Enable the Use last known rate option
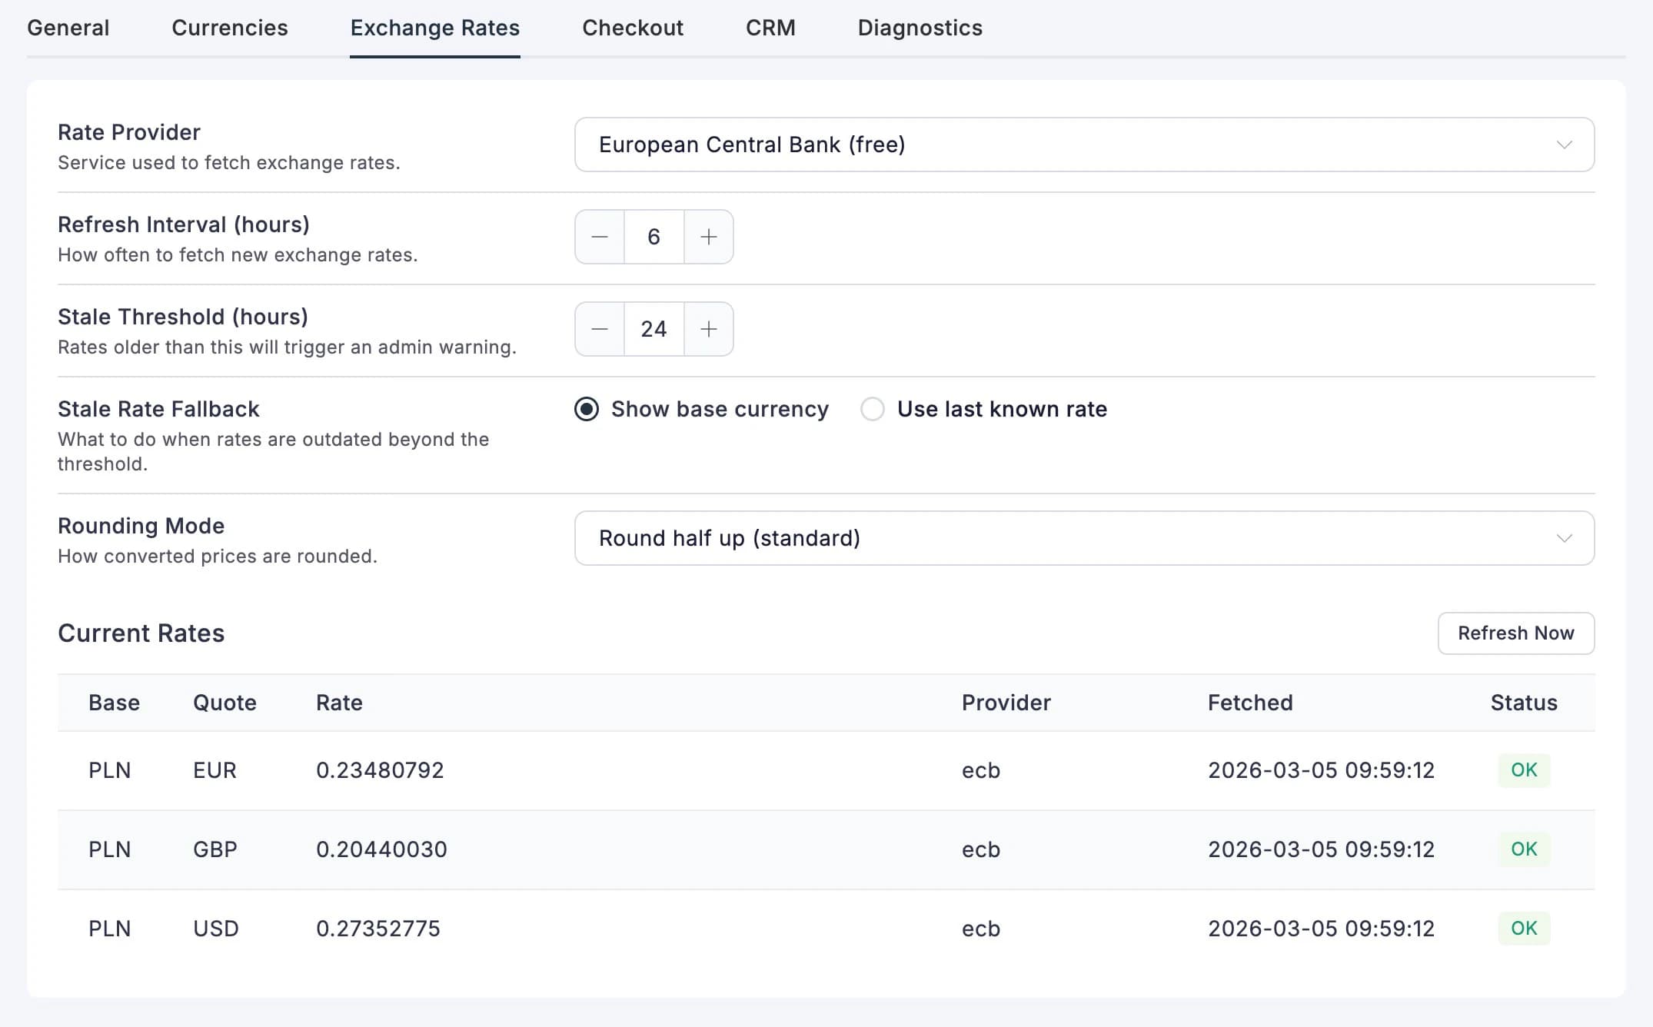The width and height of the screenshot is (1653, 1027). click(873, 410)
